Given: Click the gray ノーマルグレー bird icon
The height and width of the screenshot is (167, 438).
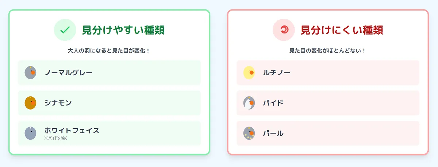Looking at the screenshot, I should [x=30, y=72].
